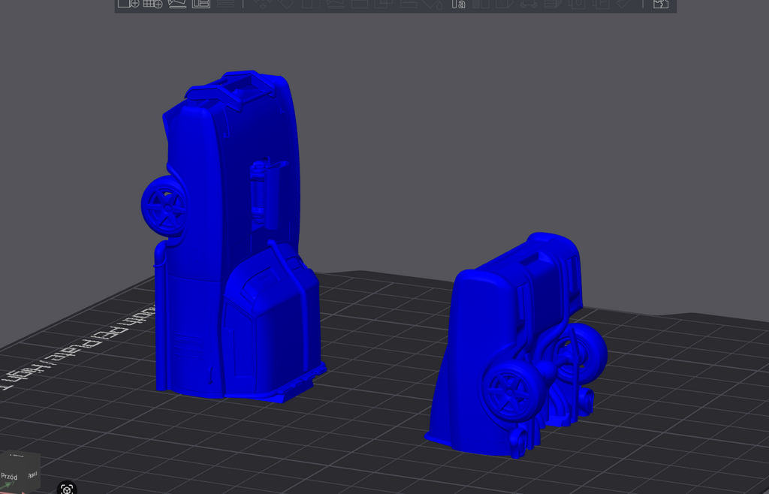
Task: Select the Move gizmo tool
Action: coord(262,4)
